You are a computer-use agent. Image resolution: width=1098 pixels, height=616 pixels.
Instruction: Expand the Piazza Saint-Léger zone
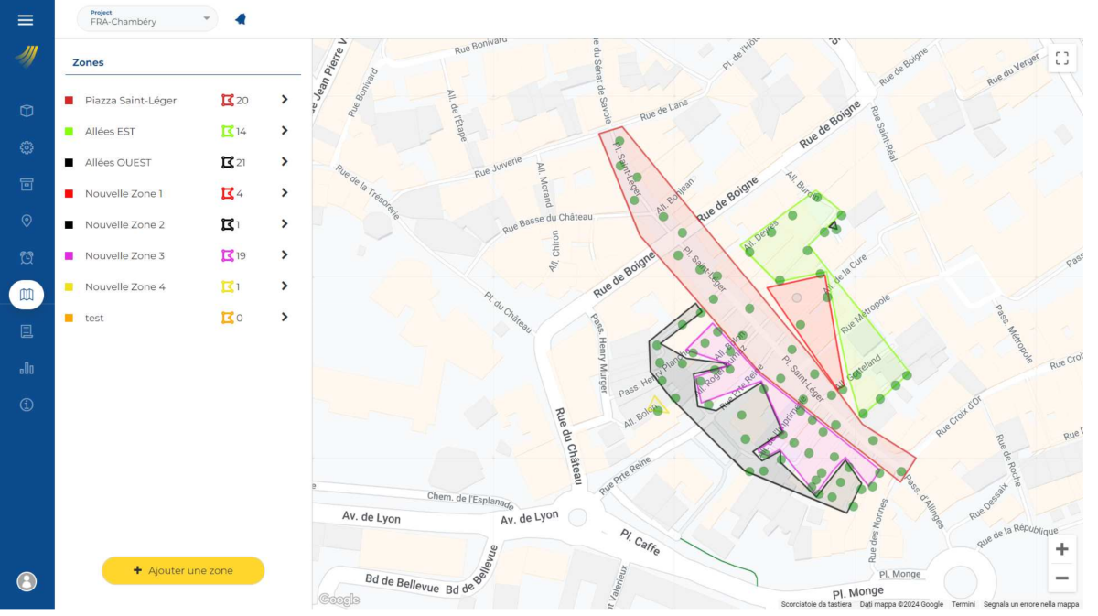[285, 100]
